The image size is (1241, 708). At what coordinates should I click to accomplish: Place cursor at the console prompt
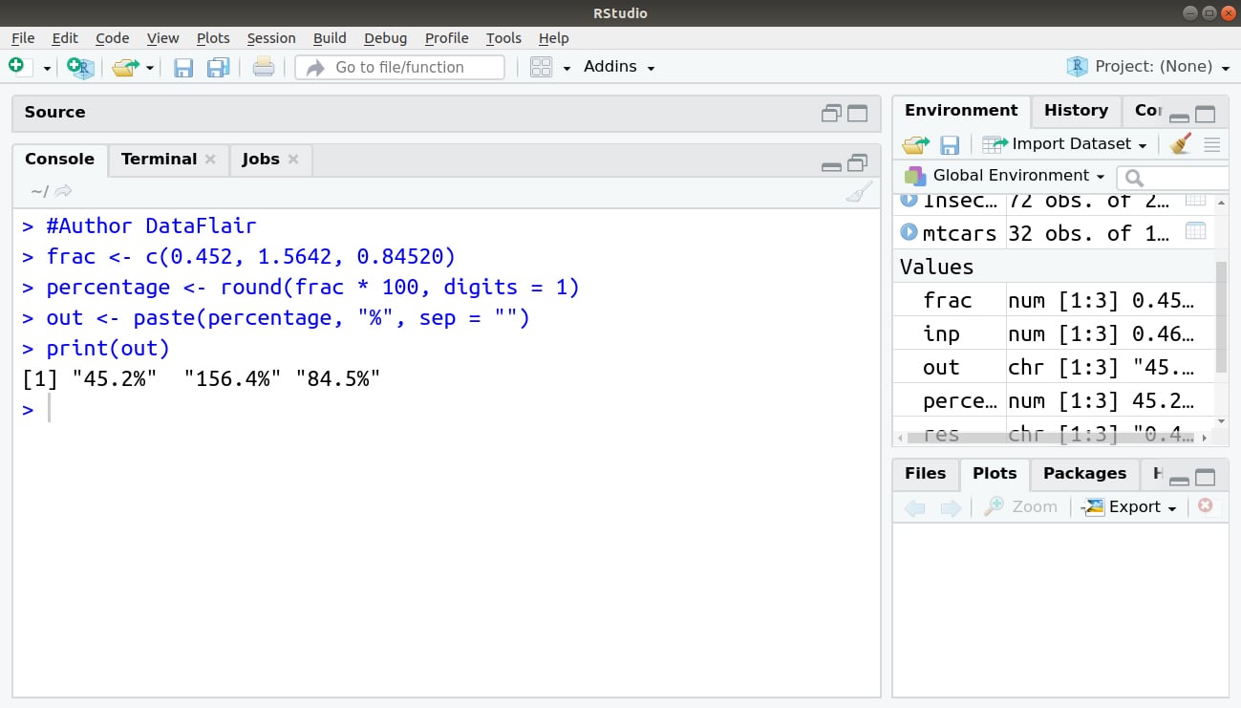(50, 409)
